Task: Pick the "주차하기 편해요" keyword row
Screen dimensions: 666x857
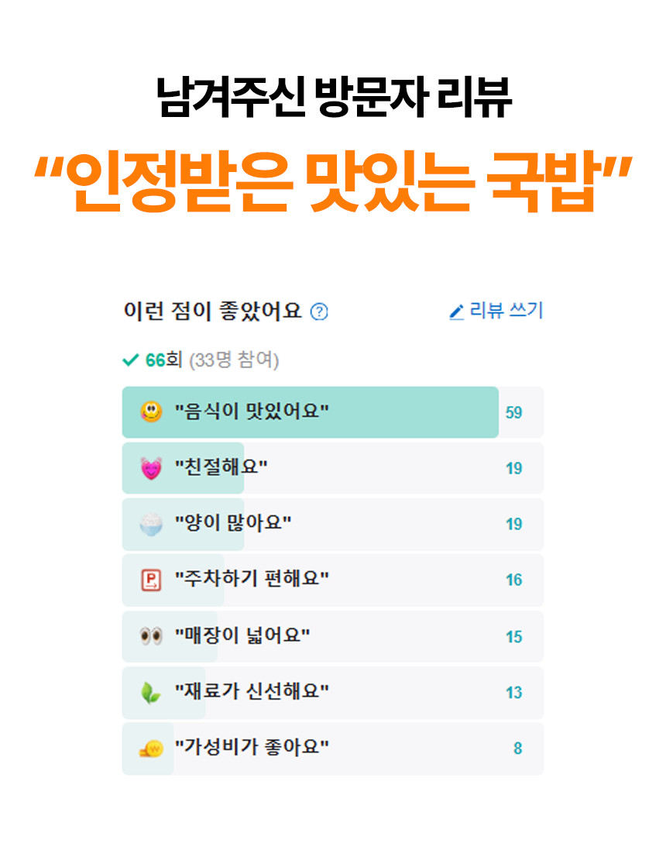Action: (x=252, y=580)
